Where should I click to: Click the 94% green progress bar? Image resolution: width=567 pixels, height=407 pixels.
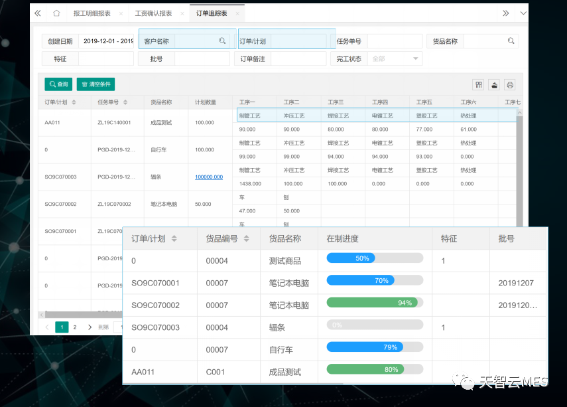click(x=375, y=303)
